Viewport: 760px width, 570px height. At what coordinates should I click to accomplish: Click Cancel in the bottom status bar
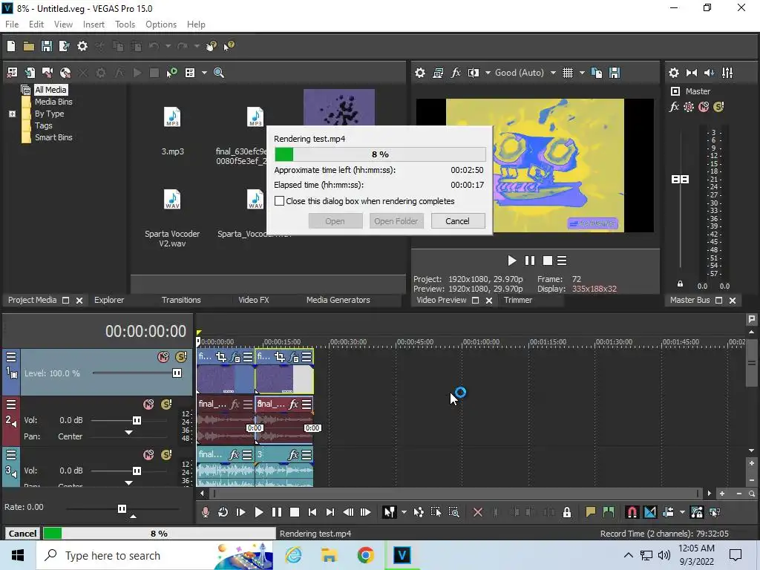click(x=22, y=534)
